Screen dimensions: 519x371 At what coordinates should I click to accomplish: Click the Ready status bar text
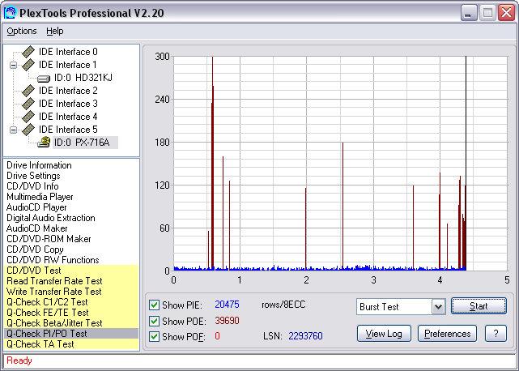[19, 360]
